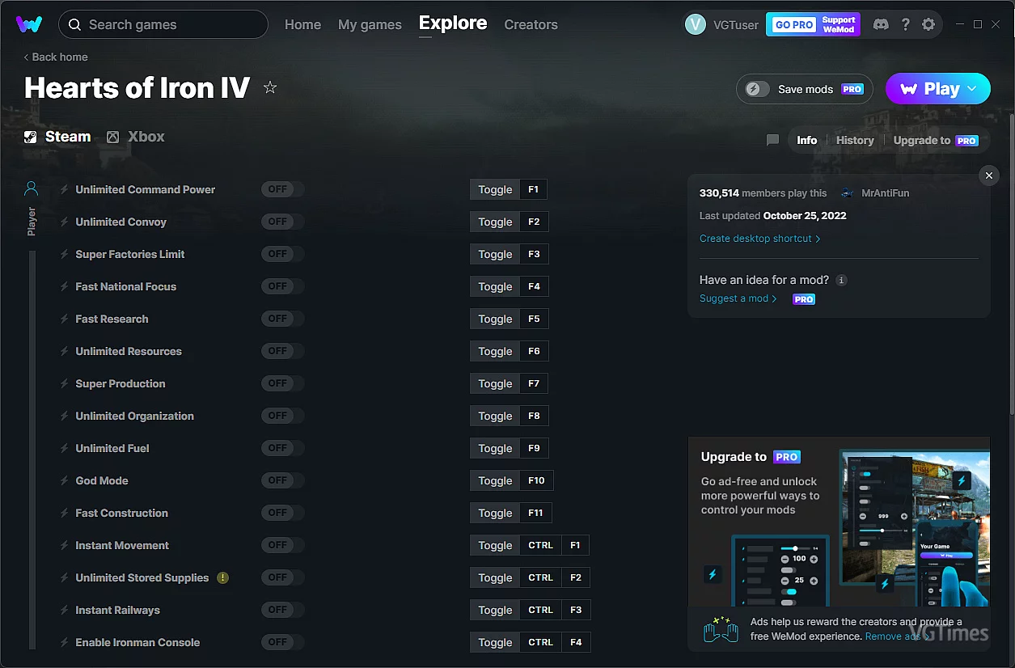Click the MrAntiFun creator avatar
This screenshot has width=1015, height=668.
click(x=848, y=193)
